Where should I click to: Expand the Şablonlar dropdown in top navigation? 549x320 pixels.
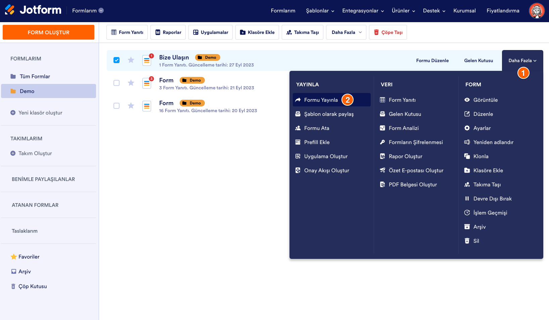click(x=320, y=11)
